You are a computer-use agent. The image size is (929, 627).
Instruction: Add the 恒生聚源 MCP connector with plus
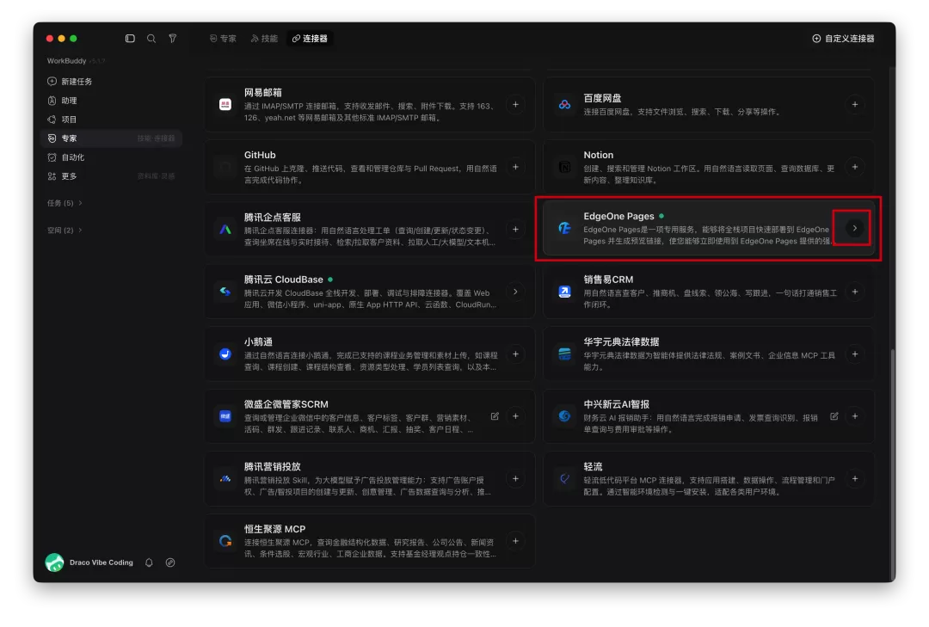515,541
